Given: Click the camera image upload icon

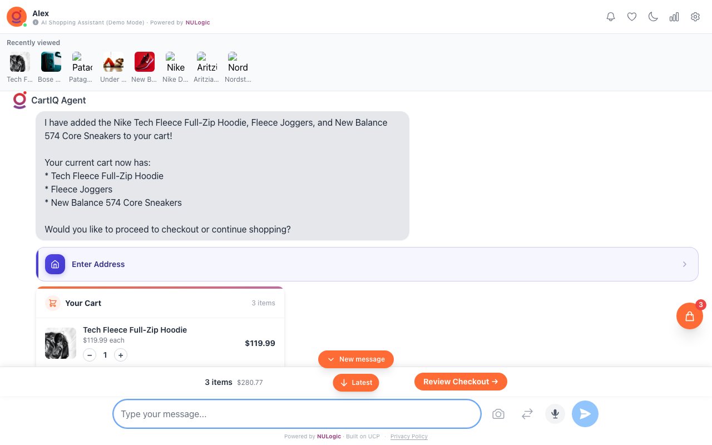Looking at the screenshot, I should (x=498, y=414).
